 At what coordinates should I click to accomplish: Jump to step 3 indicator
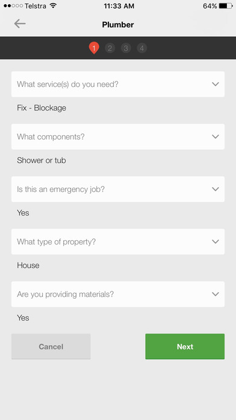(x=126, y=48)
